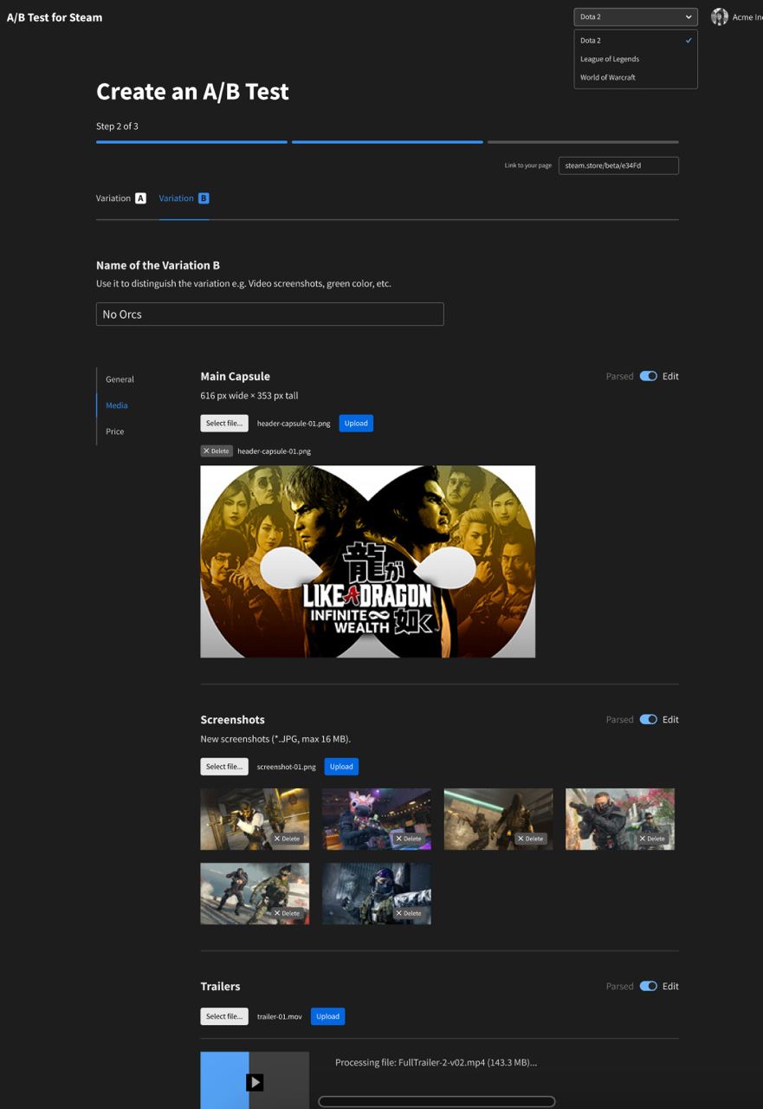The width and height of the screenshot is (763, 1109).
Task: Click the header-capsule-01.png file name next to Select file
Action: tap(294, 424)
